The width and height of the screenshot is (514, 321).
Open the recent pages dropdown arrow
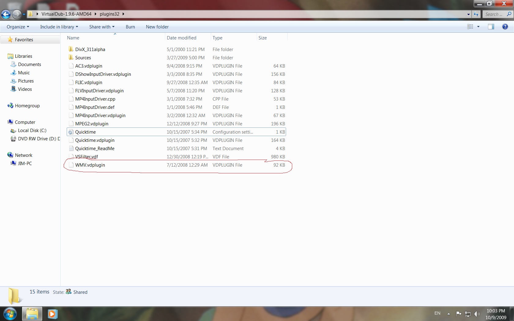pyautogui.click(x=24, y=14)
